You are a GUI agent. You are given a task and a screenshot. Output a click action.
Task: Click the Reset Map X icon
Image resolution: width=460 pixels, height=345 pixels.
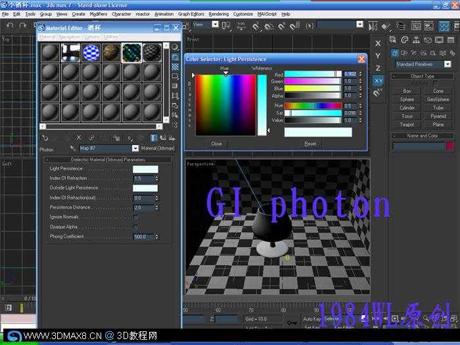click(x=79, y=137)
